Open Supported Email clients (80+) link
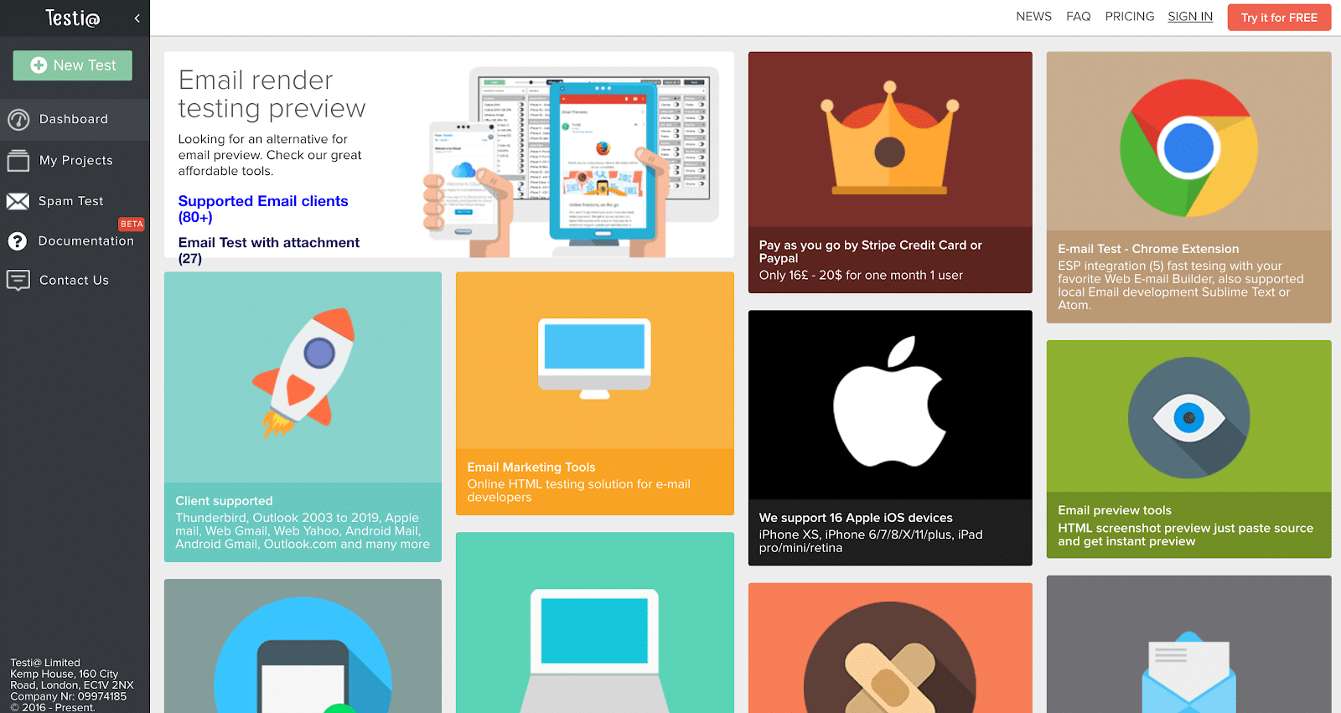The image size is (1341, 713). pyautogui.click(x=263, y=209)
